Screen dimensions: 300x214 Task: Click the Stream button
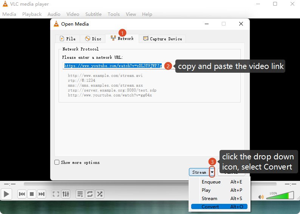click(199, 172)
